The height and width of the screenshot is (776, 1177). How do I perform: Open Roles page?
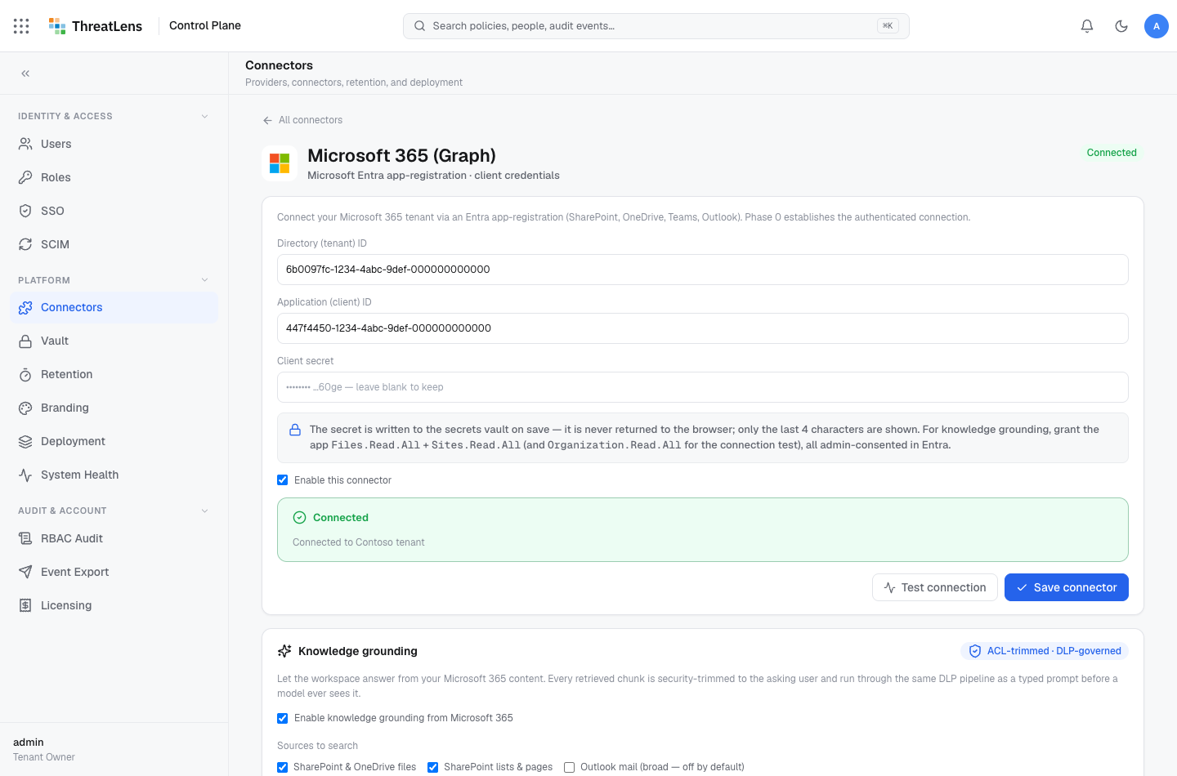click(x=114, y=177)
